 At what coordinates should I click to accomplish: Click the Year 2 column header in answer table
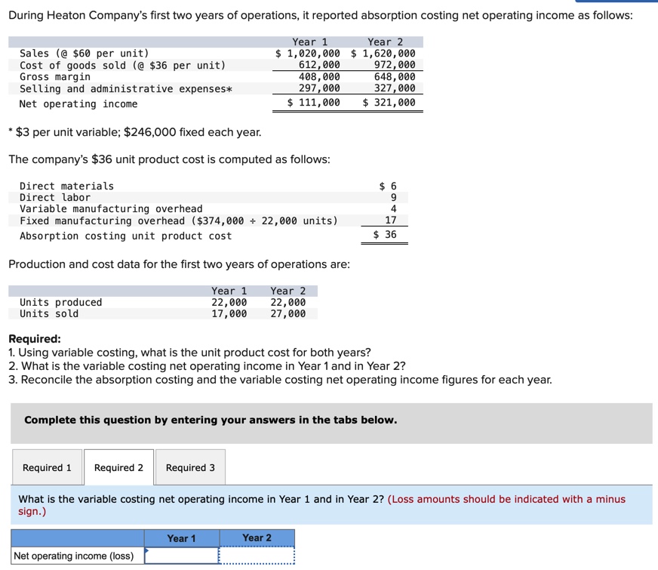[257, 538]
